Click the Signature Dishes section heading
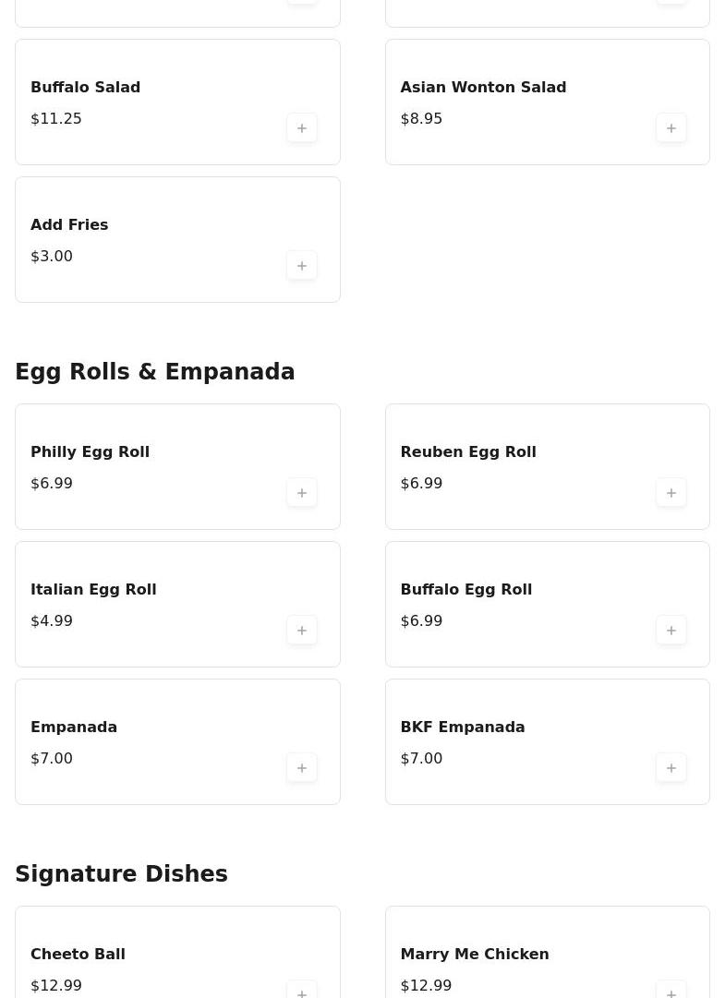 (121, 874)
